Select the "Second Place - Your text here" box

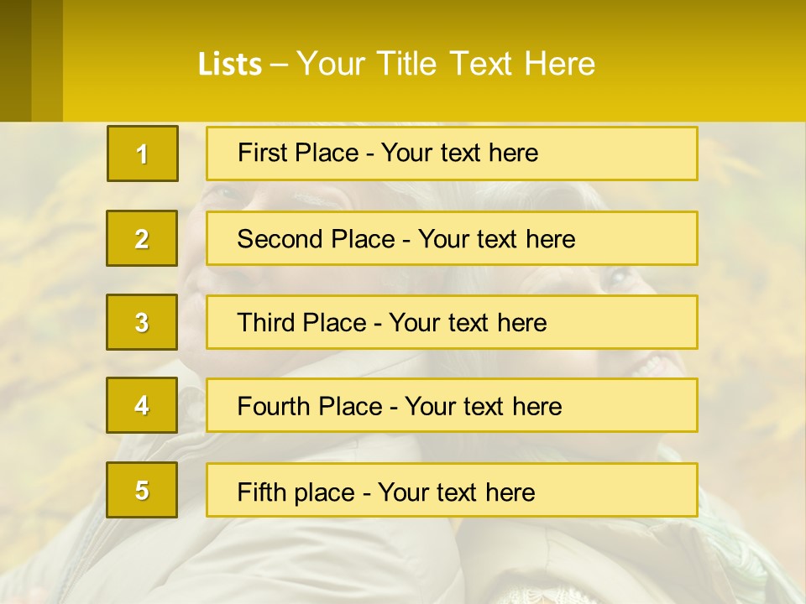tap(452, 238)
